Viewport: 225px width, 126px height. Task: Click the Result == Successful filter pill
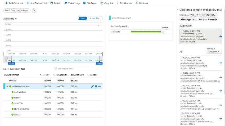click(x=208, y=19)
